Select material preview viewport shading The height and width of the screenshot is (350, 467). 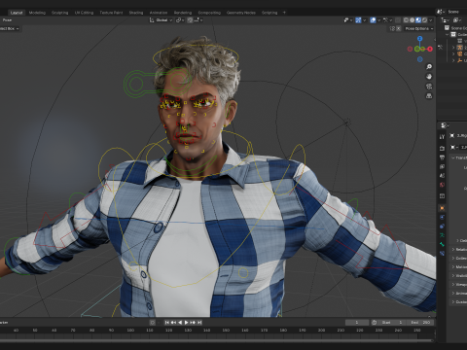pos(418,20)
